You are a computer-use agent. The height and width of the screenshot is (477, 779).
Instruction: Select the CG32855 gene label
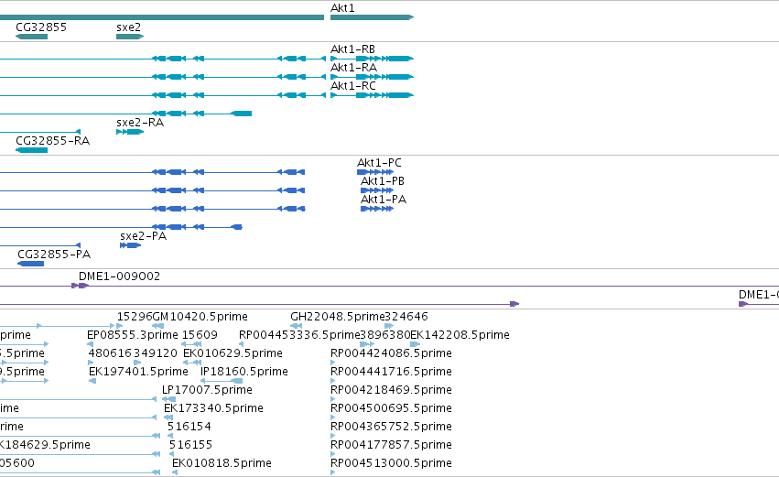point(41,27)
